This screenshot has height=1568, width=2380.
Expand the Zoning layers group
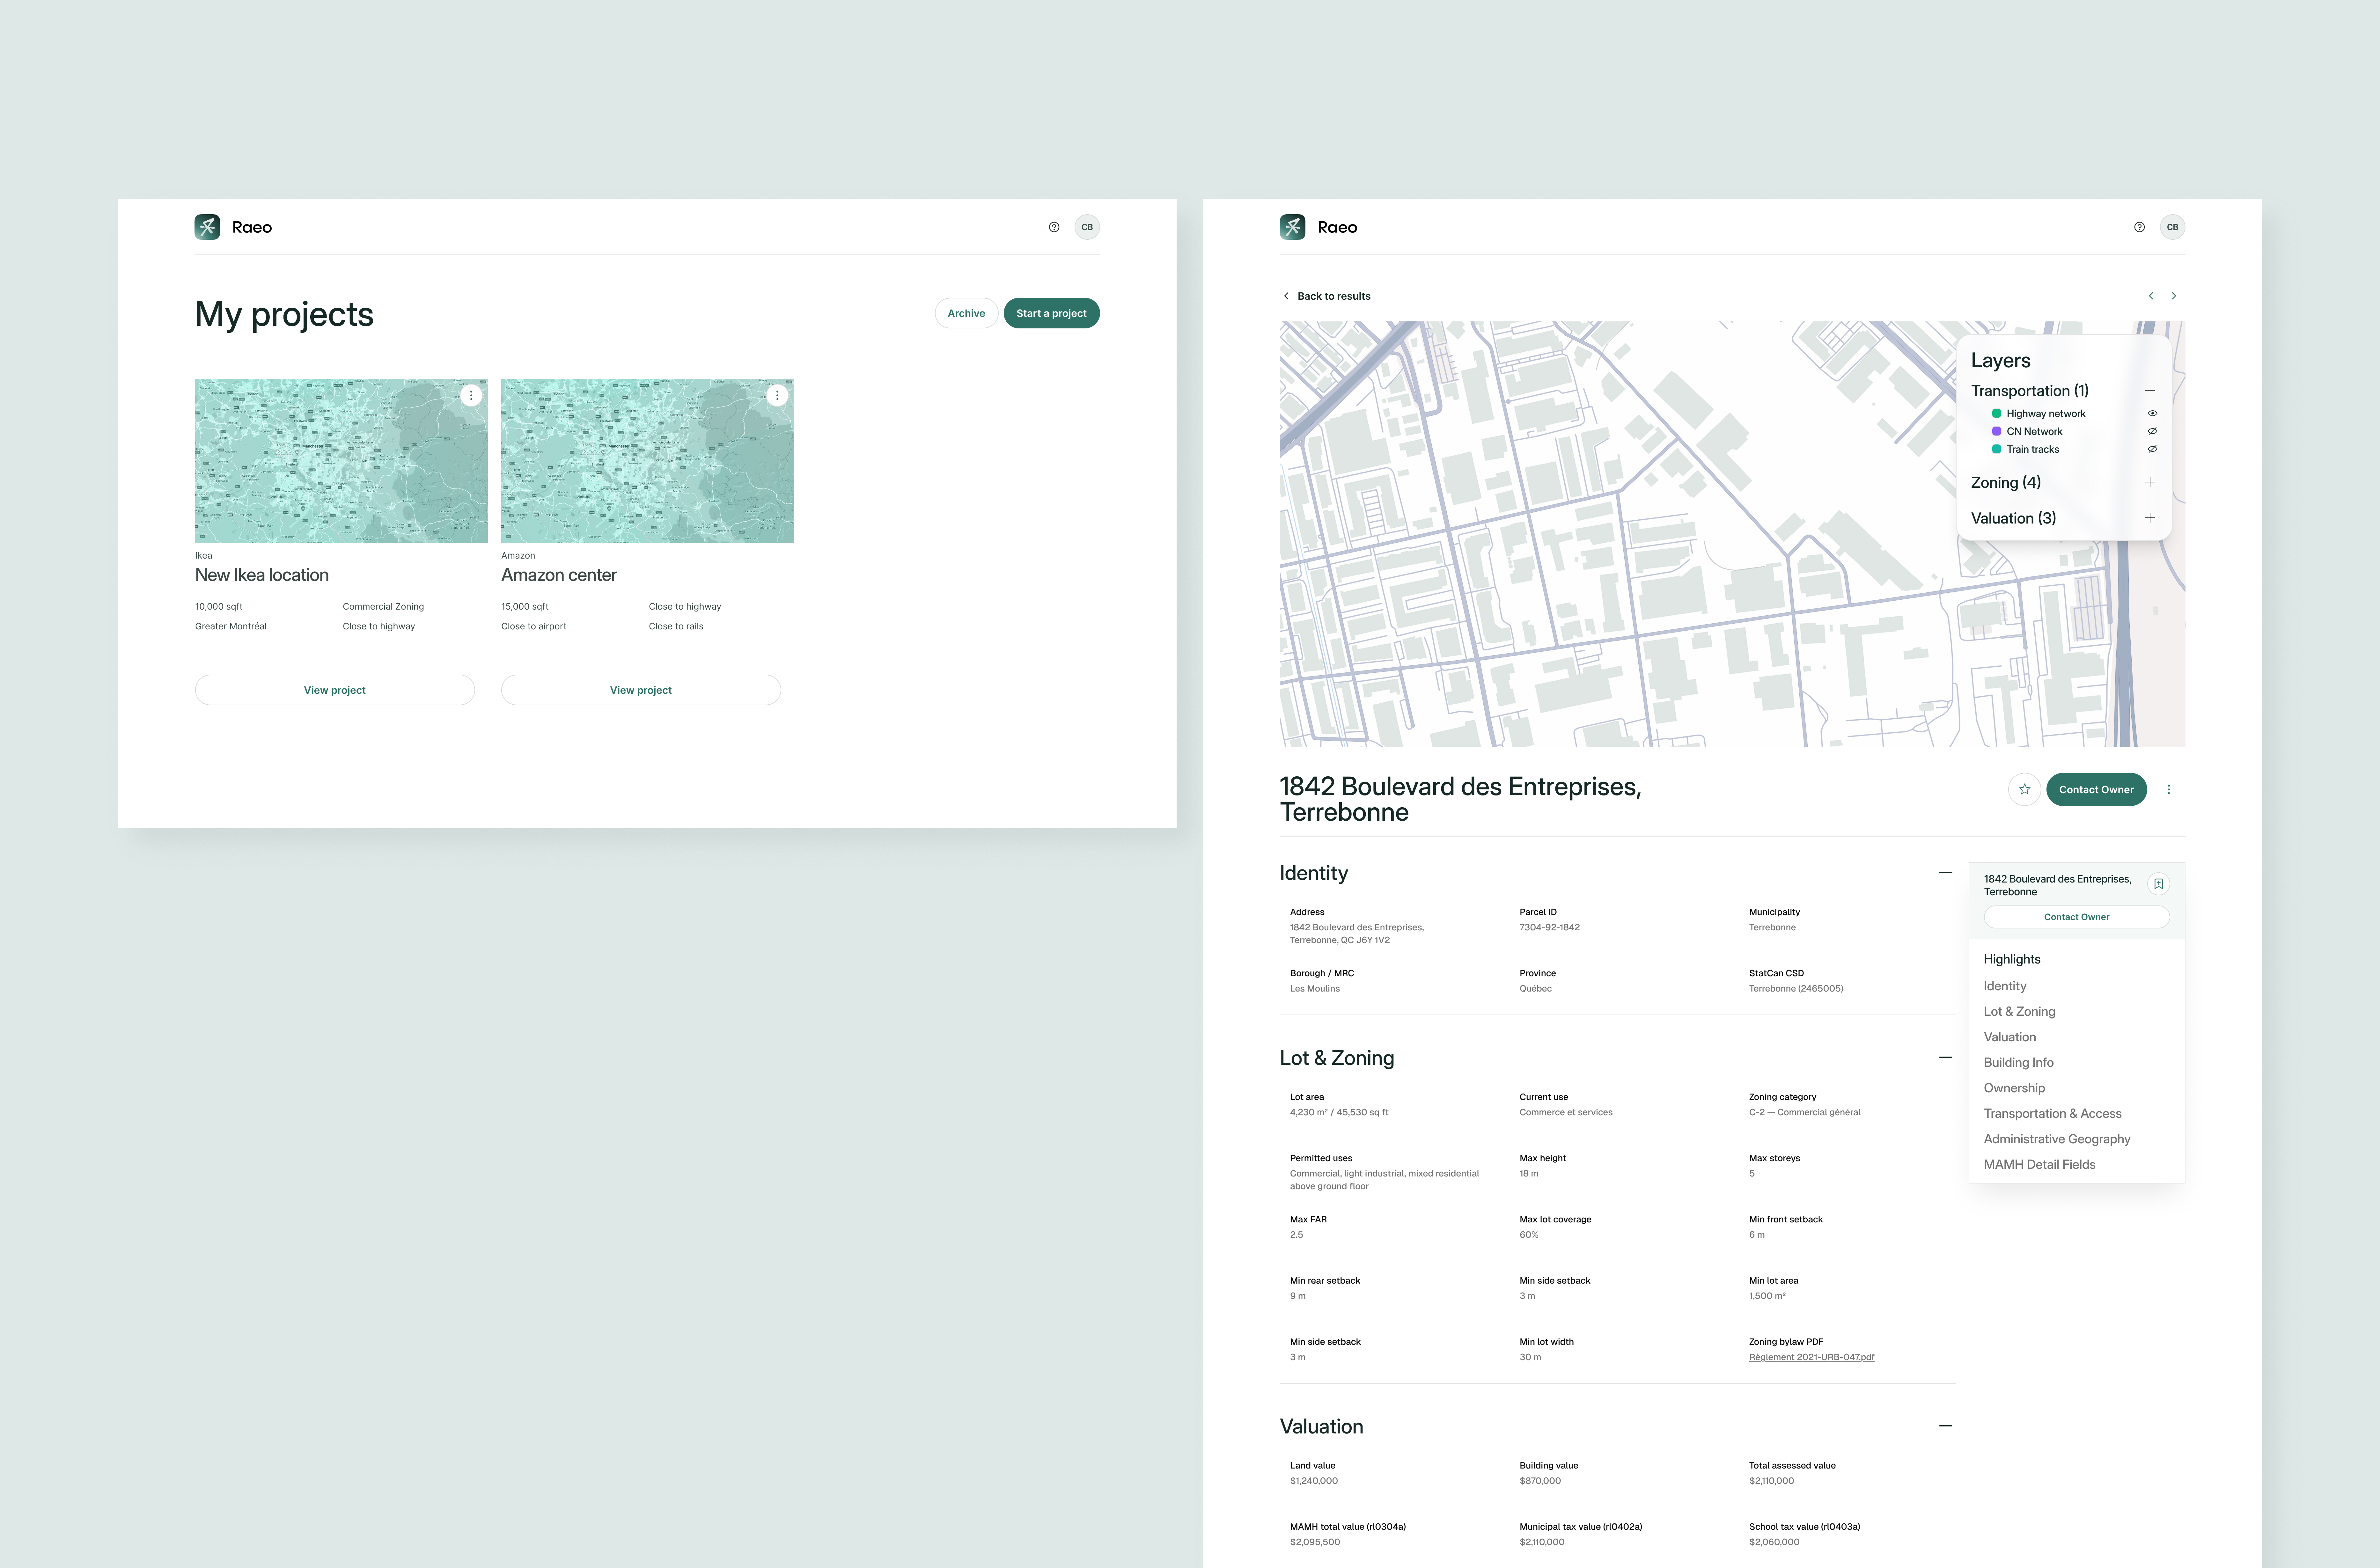pos(2150,482)
